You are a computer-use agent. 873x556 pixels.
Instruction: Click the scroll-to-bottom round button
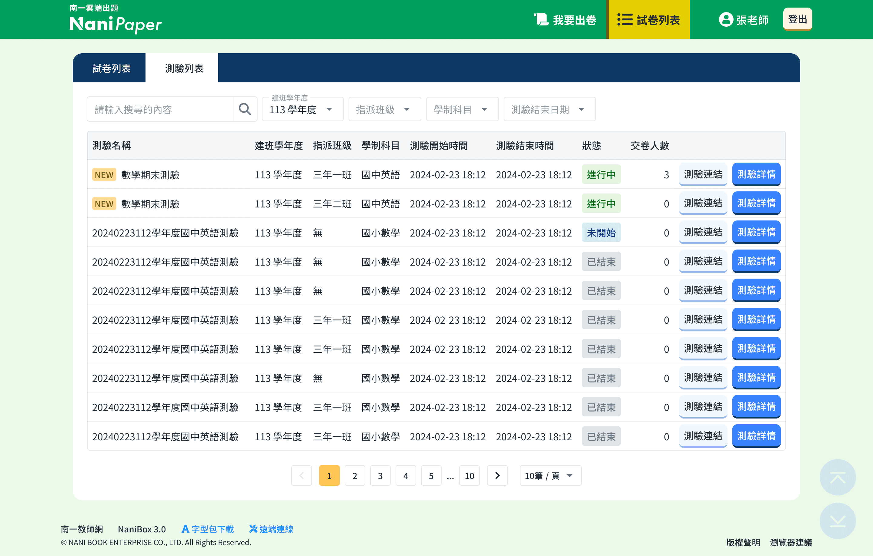pos(837,521)
